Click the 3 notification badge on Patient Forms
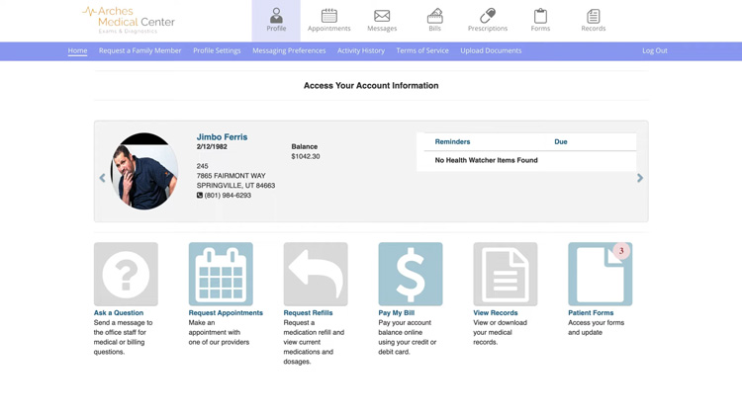 point(621,251)
